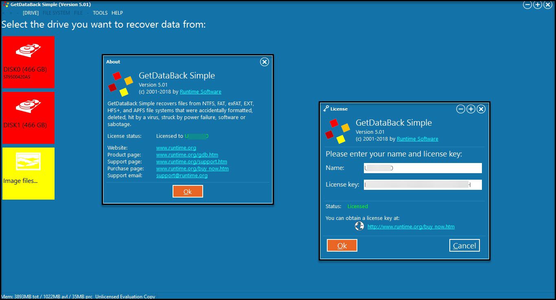The width and height of the screenshot is (556, 300).
Task: Click the GetDataBack logo in License dialog
Action: (x=337, y=131)
